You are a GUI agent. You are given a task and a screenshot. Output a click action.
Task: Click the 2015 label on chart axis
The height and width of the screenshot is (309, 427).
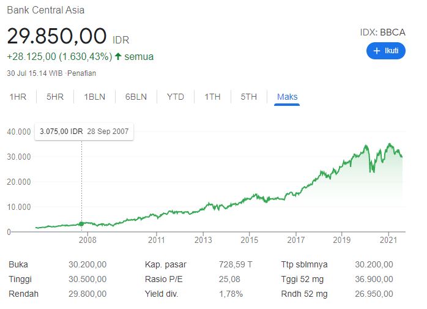click(x=249, y=240)
